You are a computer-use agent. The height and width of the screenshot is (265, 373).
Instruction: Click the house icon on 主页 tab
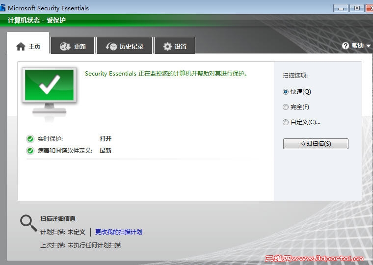(21, 47)
